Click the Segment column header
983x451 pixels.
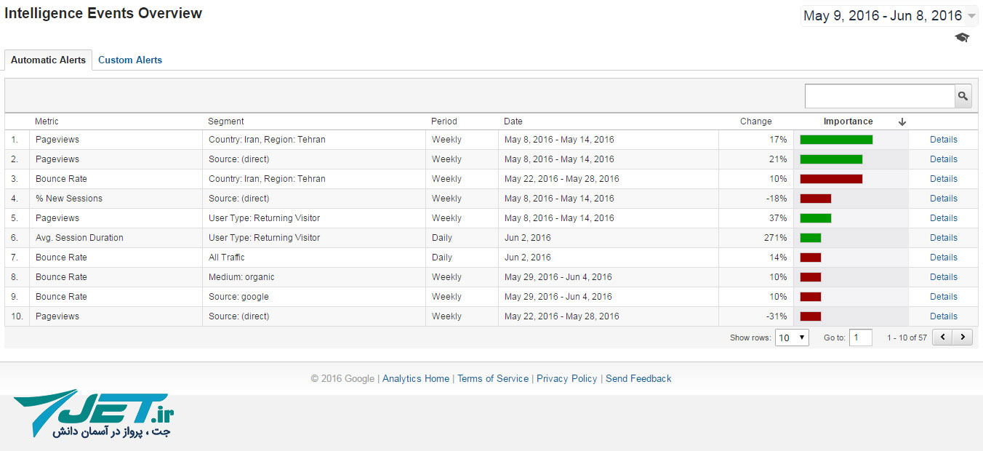coord(226,121)
